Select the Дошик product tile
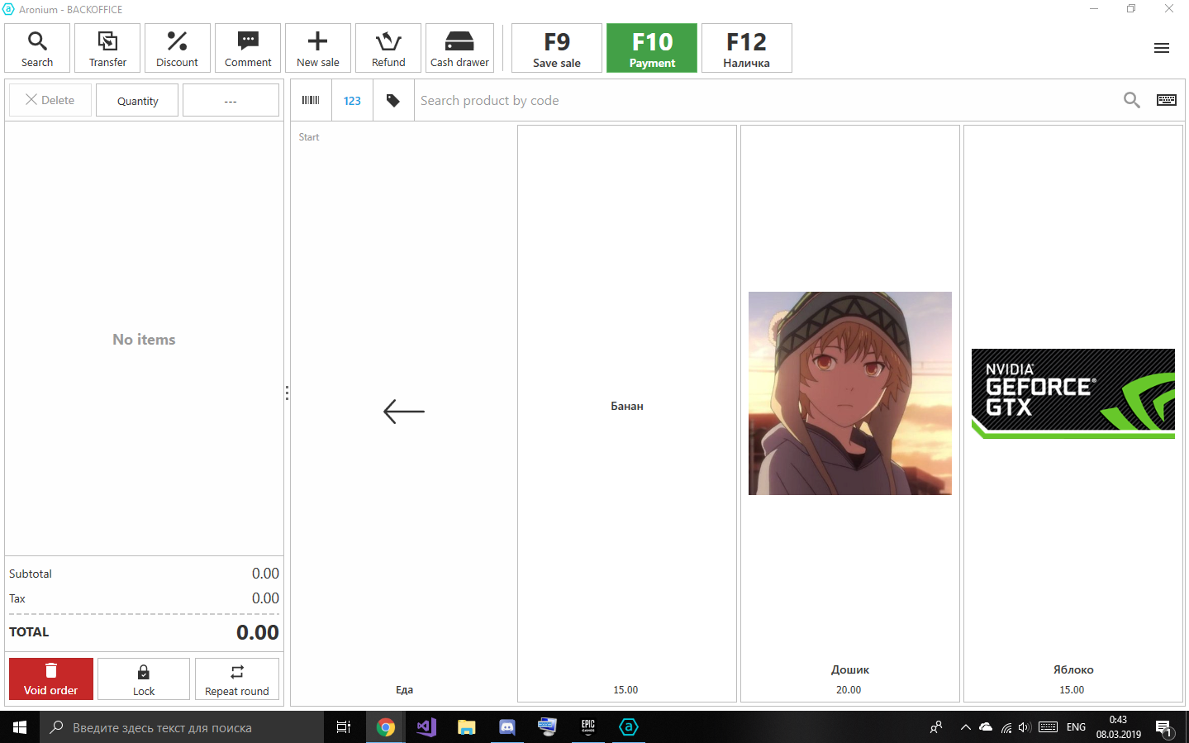This screenshot has height=743, width=1189. click(x=849, y=413)
